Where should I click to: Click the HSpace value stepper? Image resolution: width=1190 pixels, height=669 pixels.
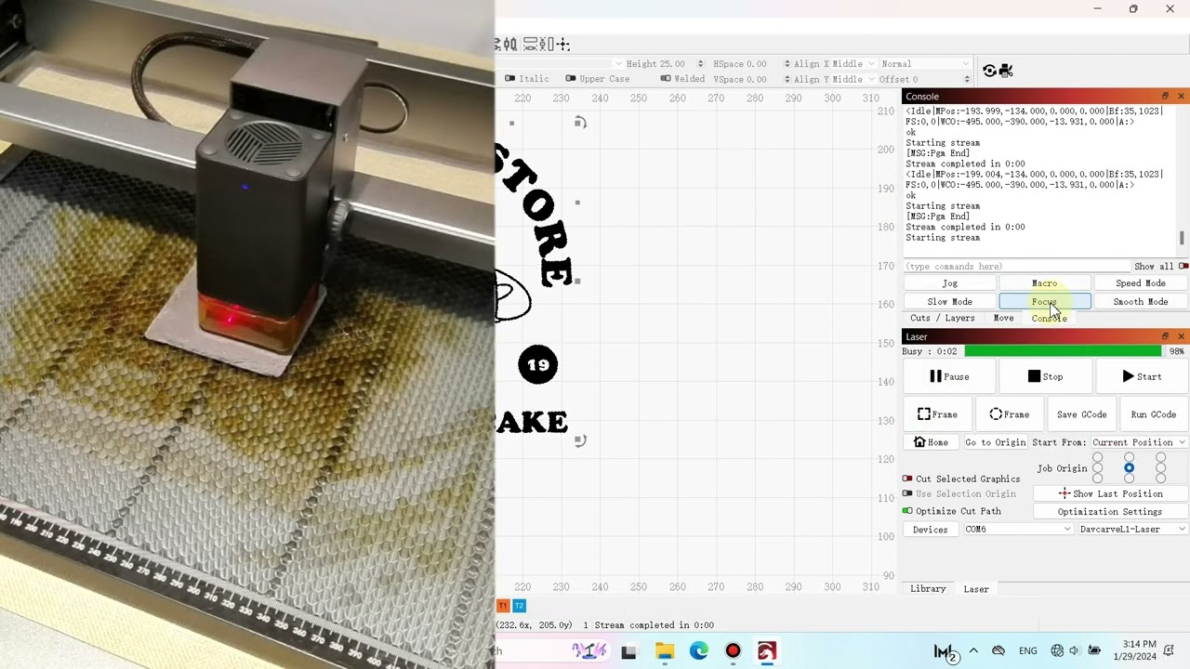pos(787,64)
